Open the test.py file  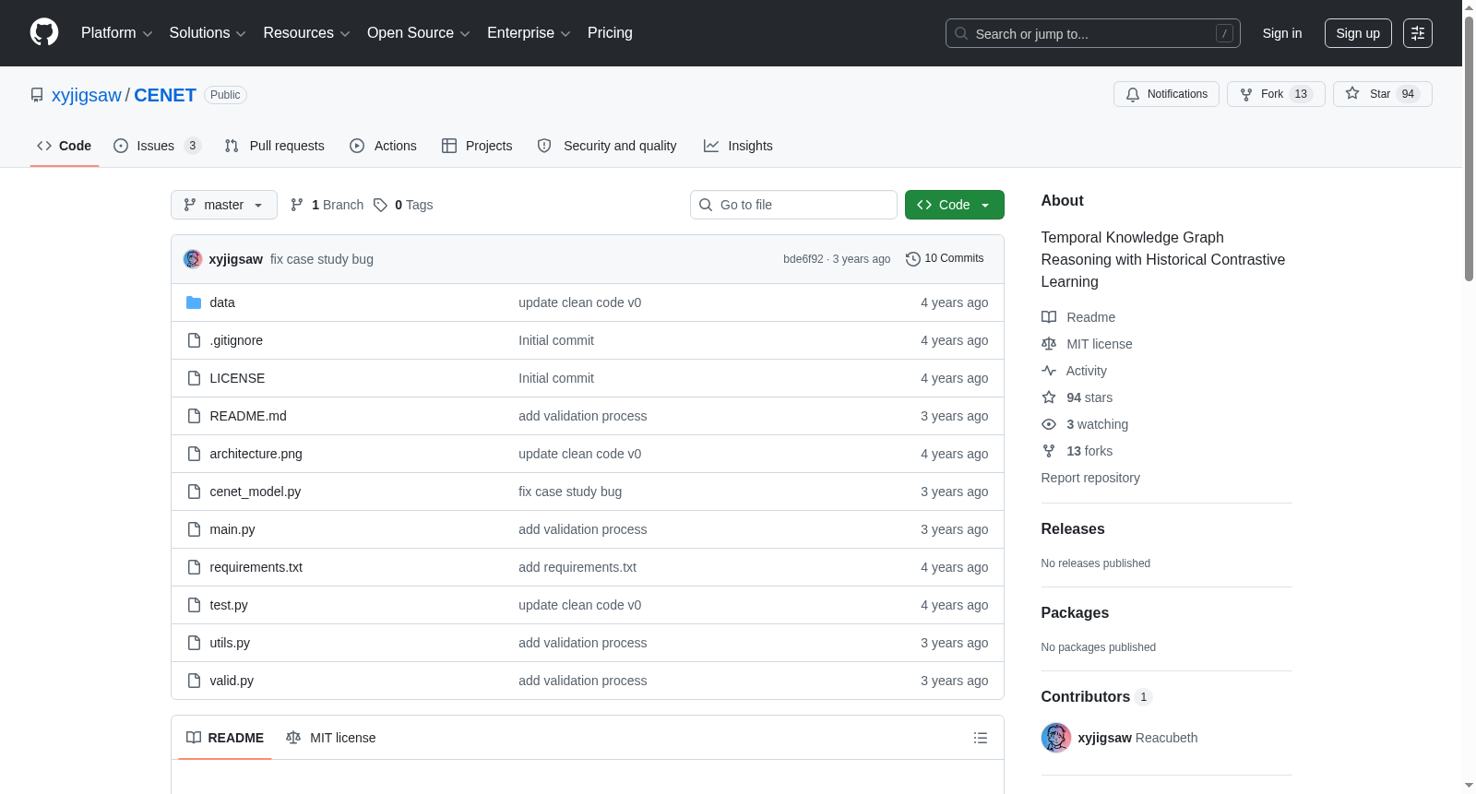pyautogui.click(x=229, y=605)
